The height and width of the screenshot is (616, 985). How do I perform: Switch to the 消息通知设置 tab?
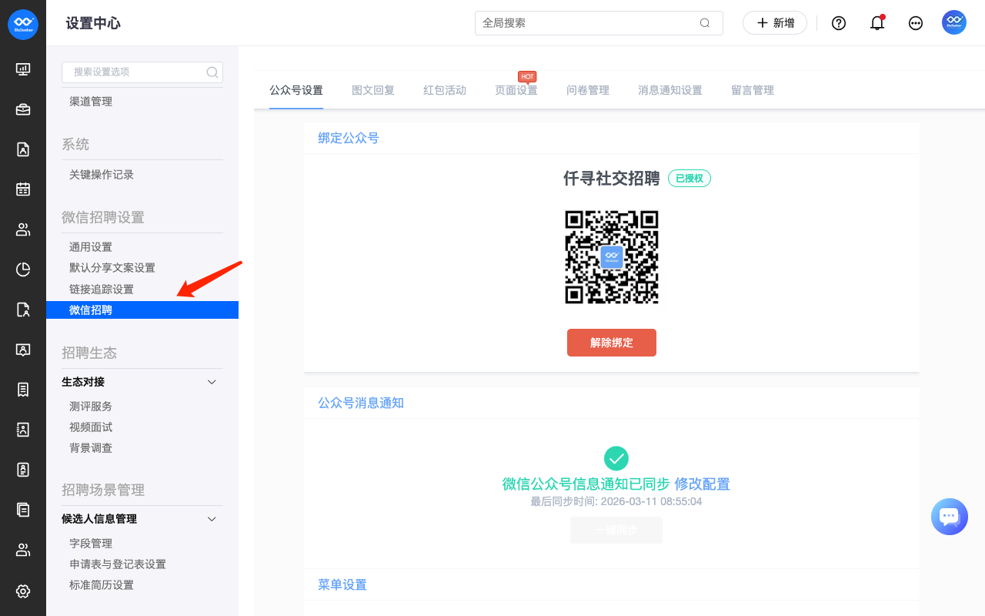coord(670,90)
